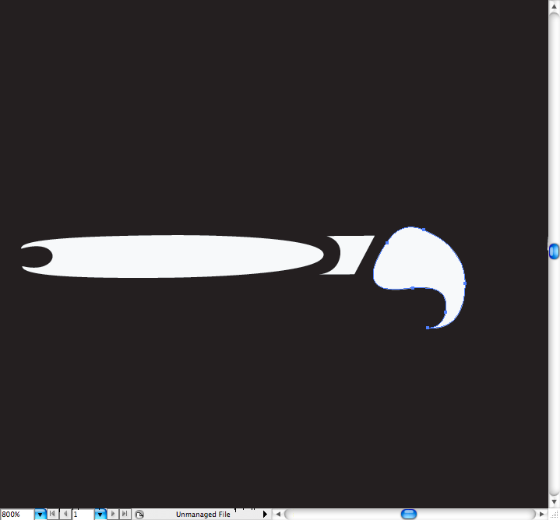560x520 pixels.
Task: Go to the first artboard
Action: [x=52, y=514]
